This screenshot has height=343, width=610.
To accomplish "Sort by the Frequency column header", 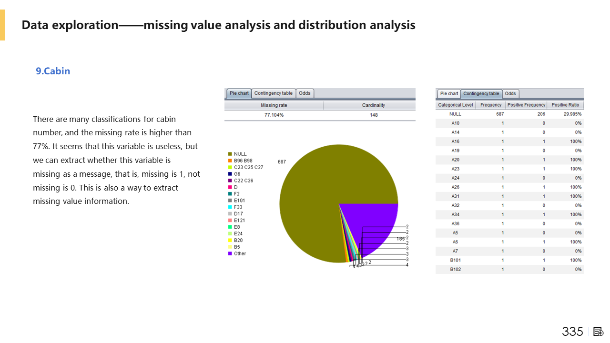I will (x=491, y=105).
